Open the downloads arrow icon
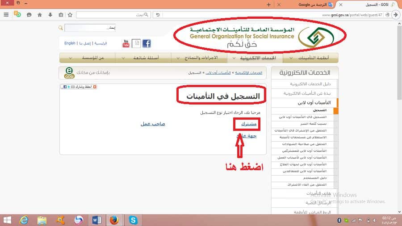This screenshot has width=402, height=226. (x=50, y=15)
